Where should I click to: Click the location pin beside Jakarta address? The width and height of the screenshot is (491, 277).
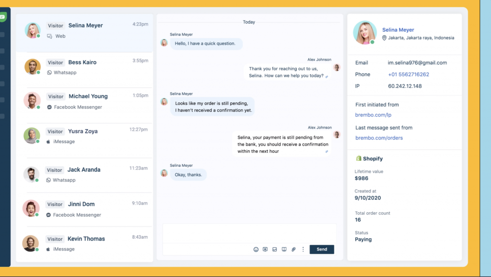coord(385,38)
